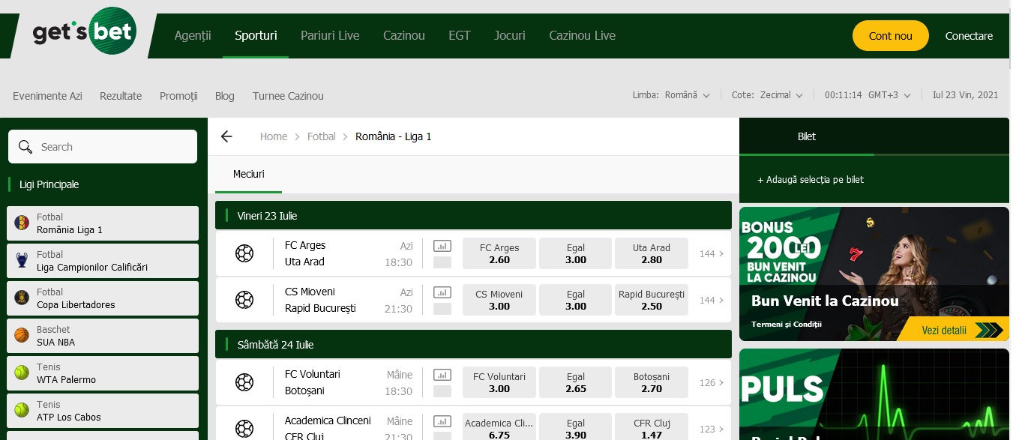Click the football icon for FC Arges match
This screenshot has width=1016, height=440.
click(x=244, y=253)
